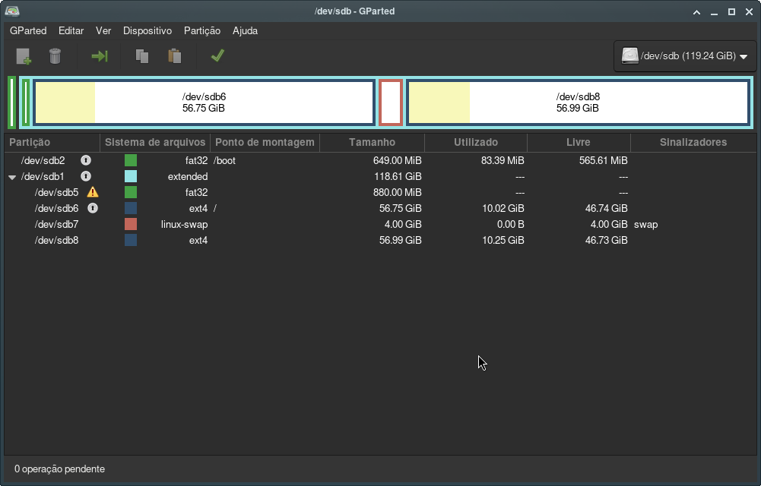The height and width of the screenshot is (486, 761).
Task: Open the Editar menu
Action: point(71,30)
